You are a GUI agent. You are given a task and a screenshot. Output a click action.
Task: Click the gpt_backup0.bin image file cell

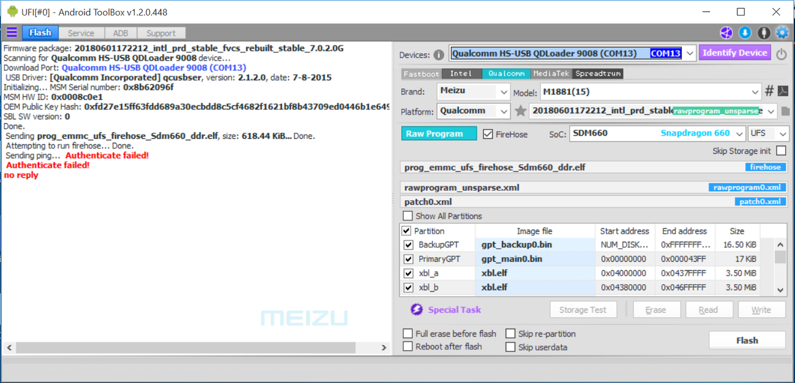pyautogui.click(x=535, y=245)
